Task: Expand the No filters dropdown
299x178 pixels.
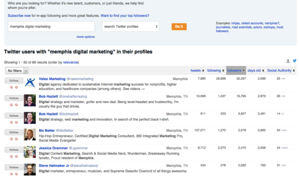Action: click(x=17, y=71)
